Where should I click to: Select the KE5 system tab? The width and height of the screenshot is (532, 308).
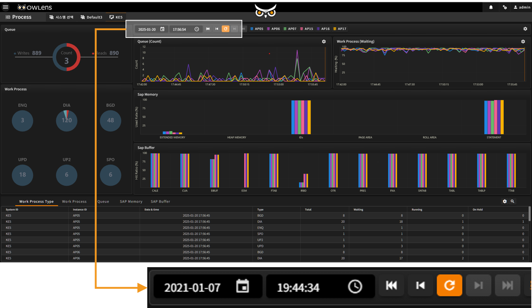(x=116, y=17)
